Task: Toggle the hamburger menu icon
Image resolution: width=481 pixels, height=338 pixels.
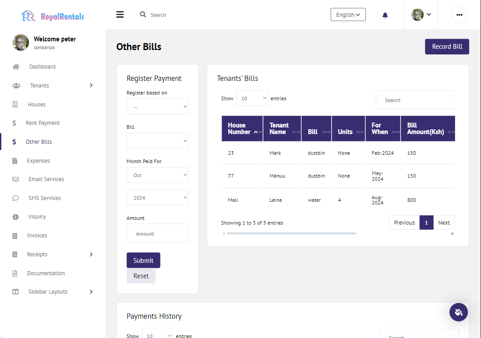Action: (x=120, y=15)
